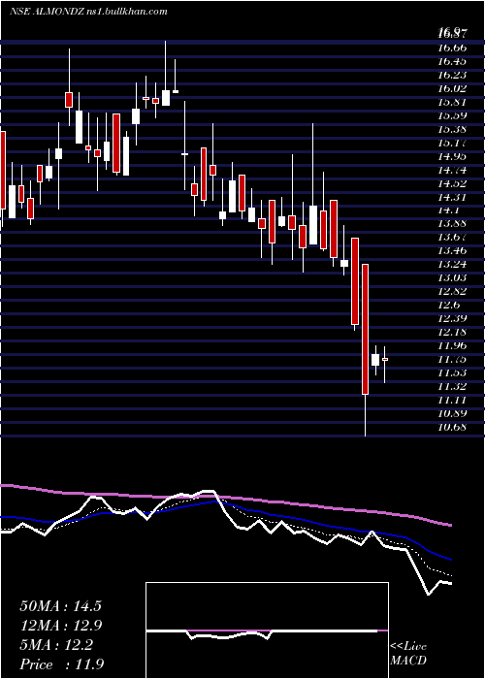Click the 15.38 price label
The image size is (485, 679).
pyautogui.click(x=452, y=129)
